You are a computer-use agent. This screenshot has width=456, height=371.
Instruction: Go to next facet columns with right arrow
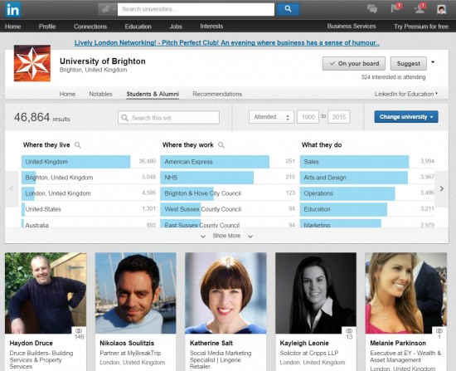[442, 188]
